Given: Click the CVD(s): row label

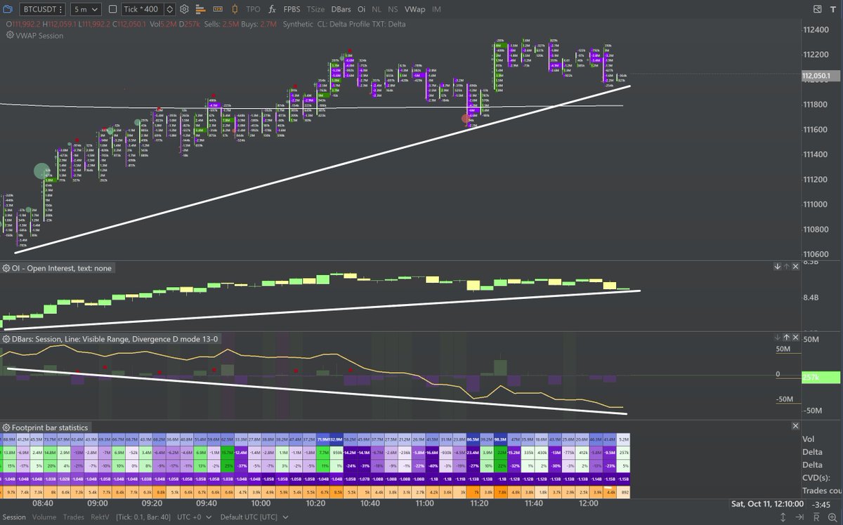Looking at the screenshot, I should coord(816,479).
